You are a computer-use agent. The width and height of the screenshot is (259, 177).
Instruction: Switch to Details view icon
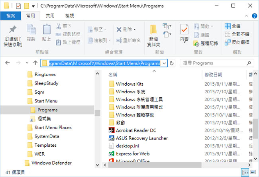245,172
